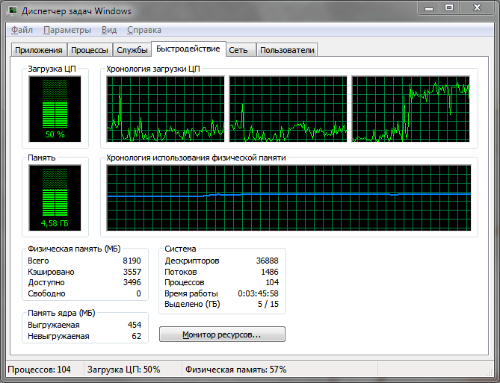Click the Дескрипторов value 36888
The height and width of the screenshot is (383, 500).
[268, 261]
